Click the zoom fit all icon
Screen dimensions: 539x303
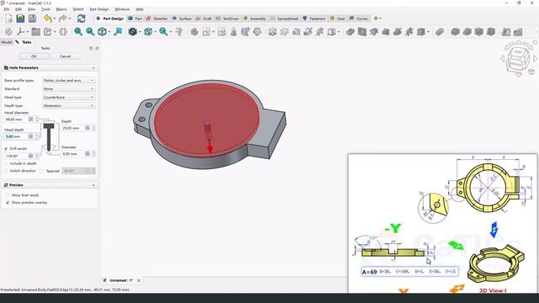coord(78,32)
